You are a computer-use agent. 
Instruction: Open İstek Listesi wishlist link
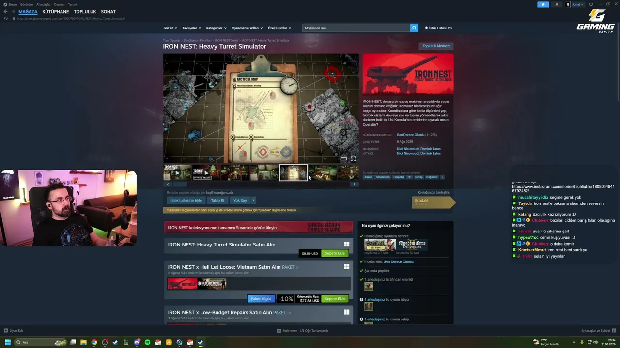pos(438,28)
